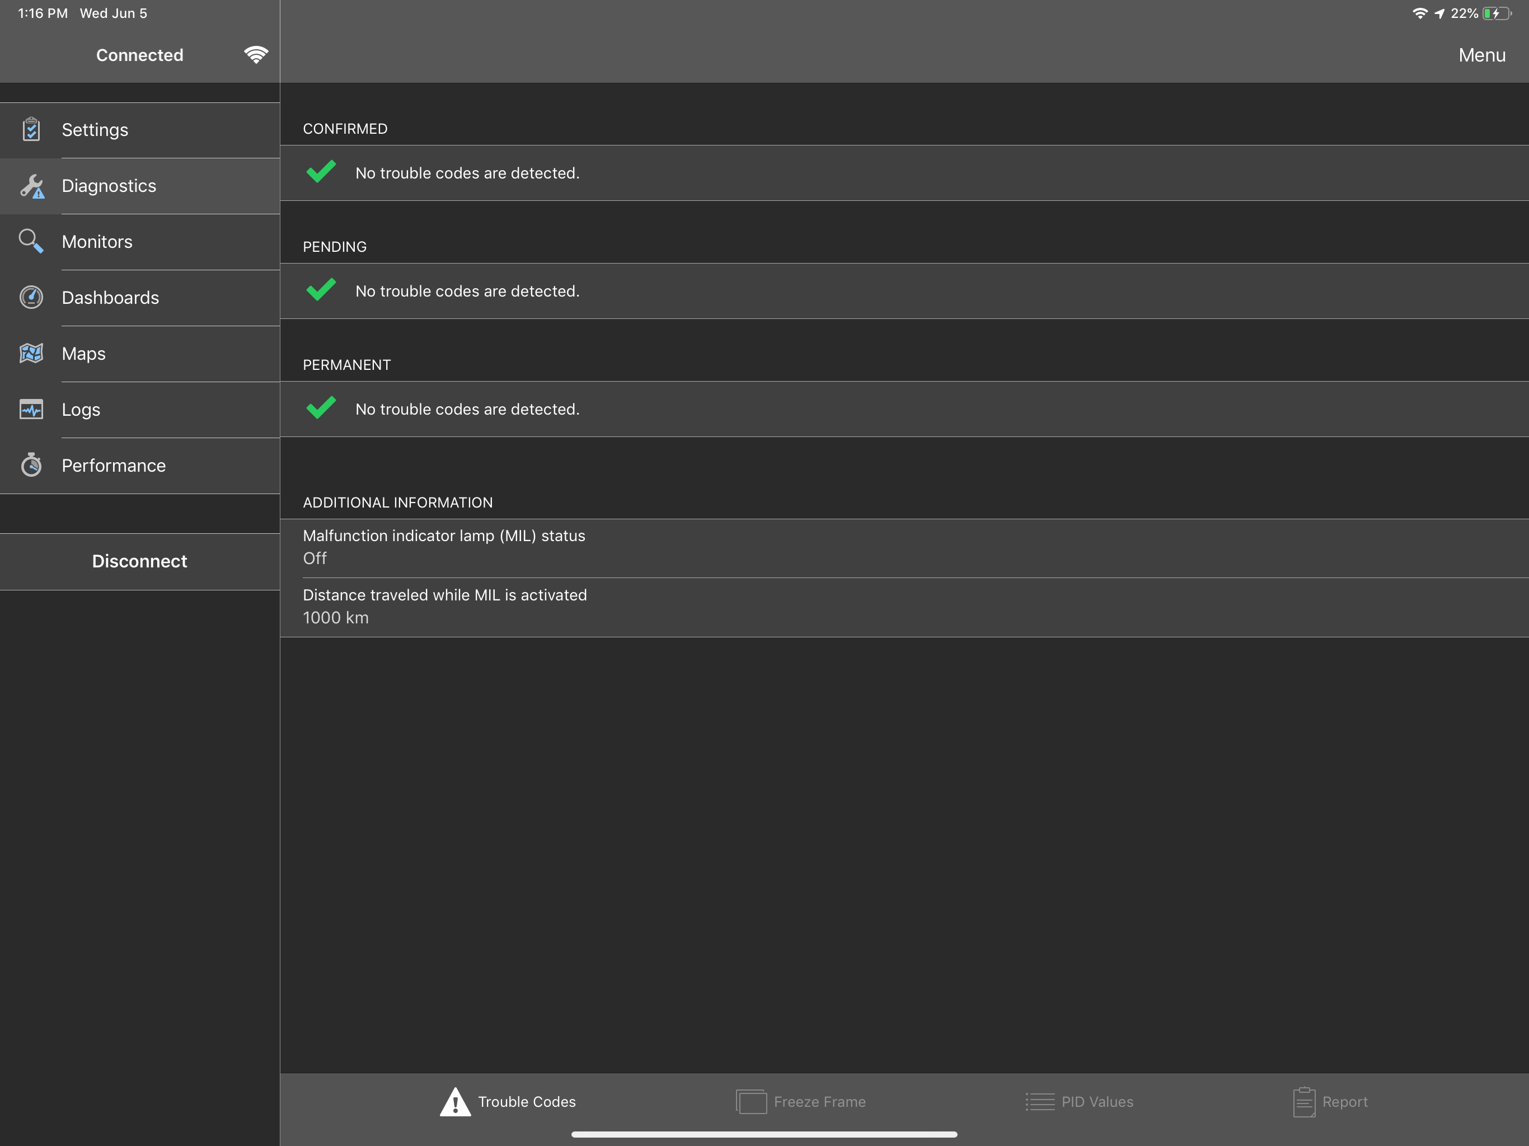1529x1146 pixels.
Task: Tap the MIL status 'Off' value
Action: [315, 558]
